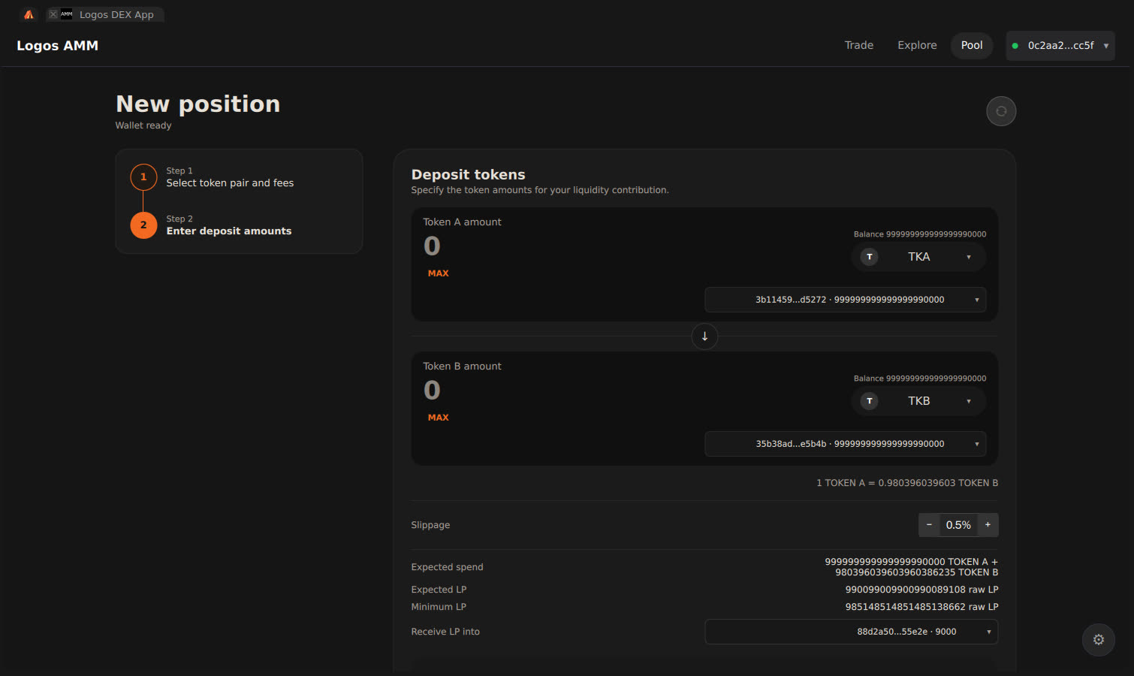Click the refresh icon beside New position

pyautogui.click(x=1001, y=111)
